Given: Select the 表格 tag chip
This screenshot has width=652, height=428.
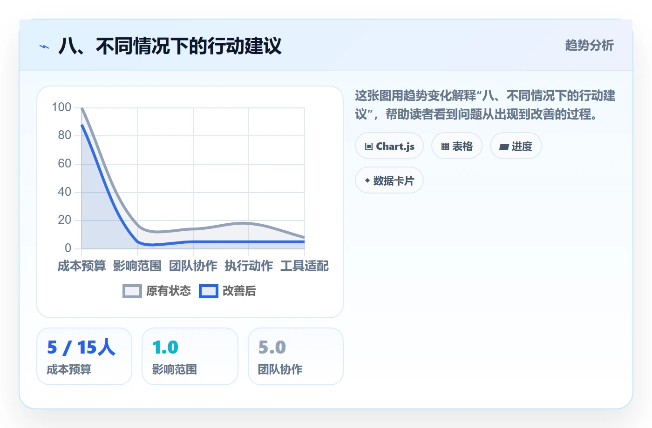Looking at the screenshot, I should 457,146.
